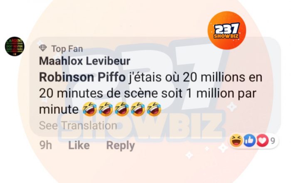Click the red heart reaction icon
The height and width of the screenshot is (183, 291).
[262, 141]
